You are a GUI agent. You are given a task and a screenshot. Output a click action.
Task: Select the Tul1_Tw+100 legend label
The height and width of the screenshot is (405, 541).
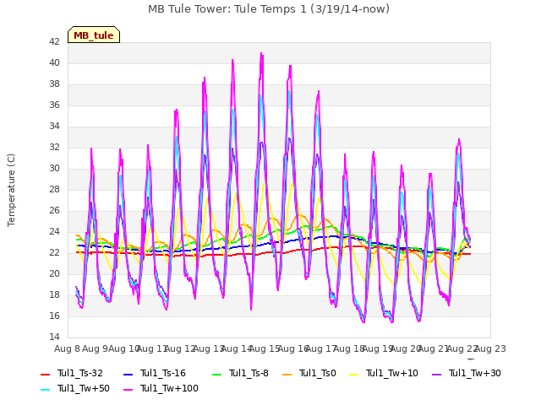169,388
